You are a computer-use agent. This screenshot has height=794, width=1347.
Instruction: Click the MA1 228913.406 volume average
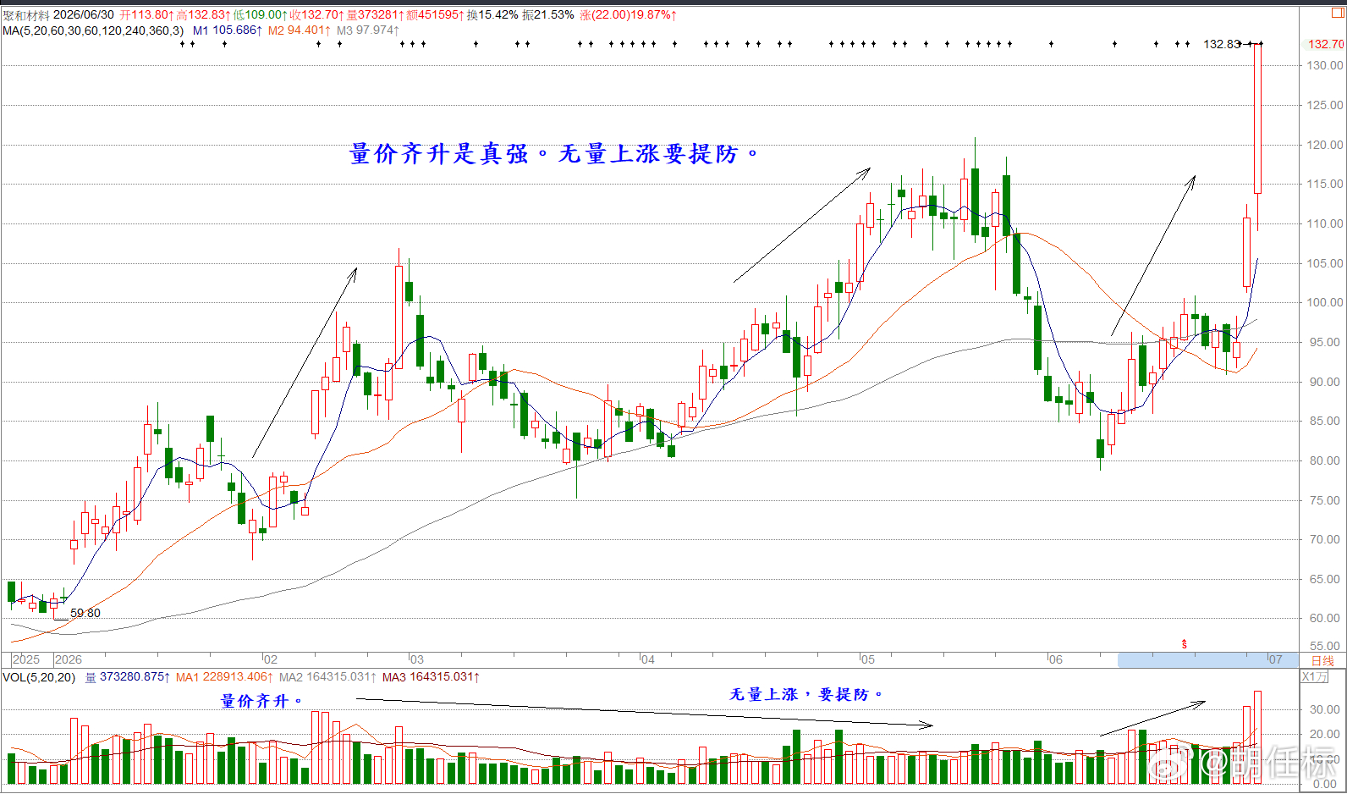(225, 677)
